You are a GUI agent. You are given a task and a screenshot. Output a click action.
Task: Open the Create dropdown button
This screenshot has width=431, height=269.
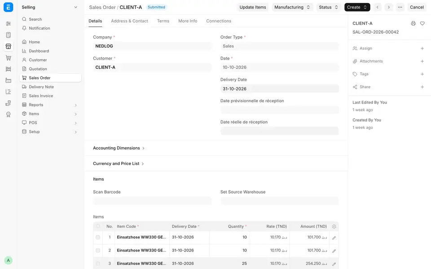(x=357, y=7)
